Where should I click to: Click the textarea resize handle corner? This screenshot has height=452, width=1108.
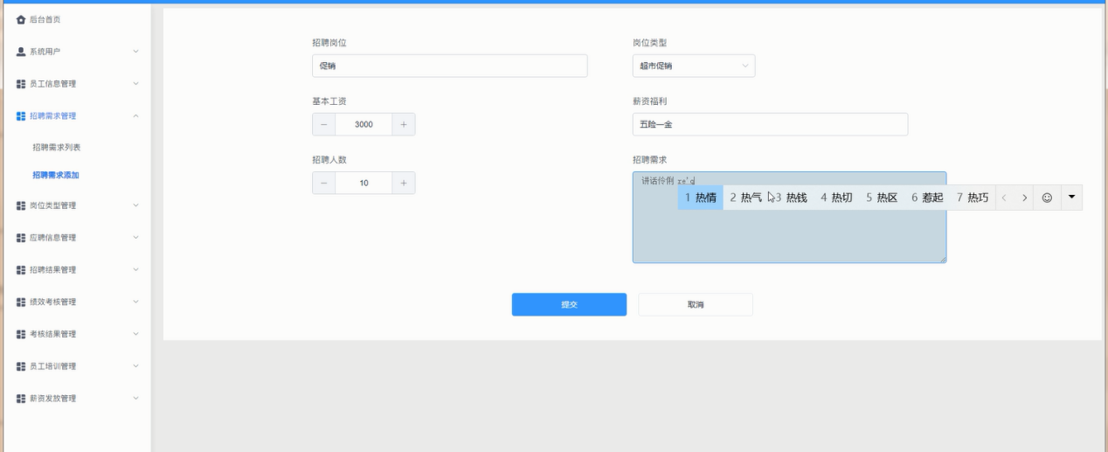(x=943, y=260)
